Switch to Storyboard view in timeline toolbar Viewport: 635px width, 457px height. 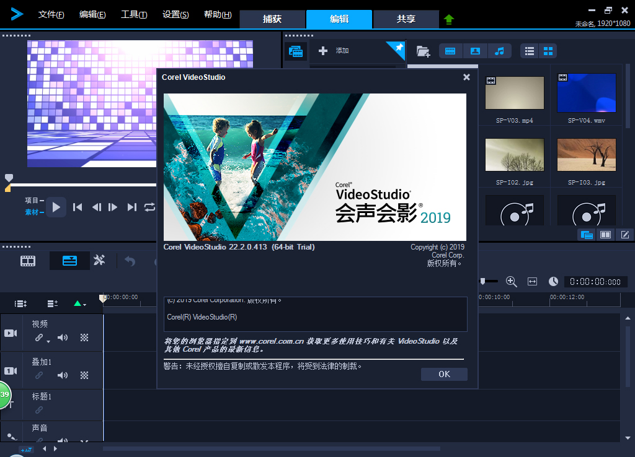(28, 261)
